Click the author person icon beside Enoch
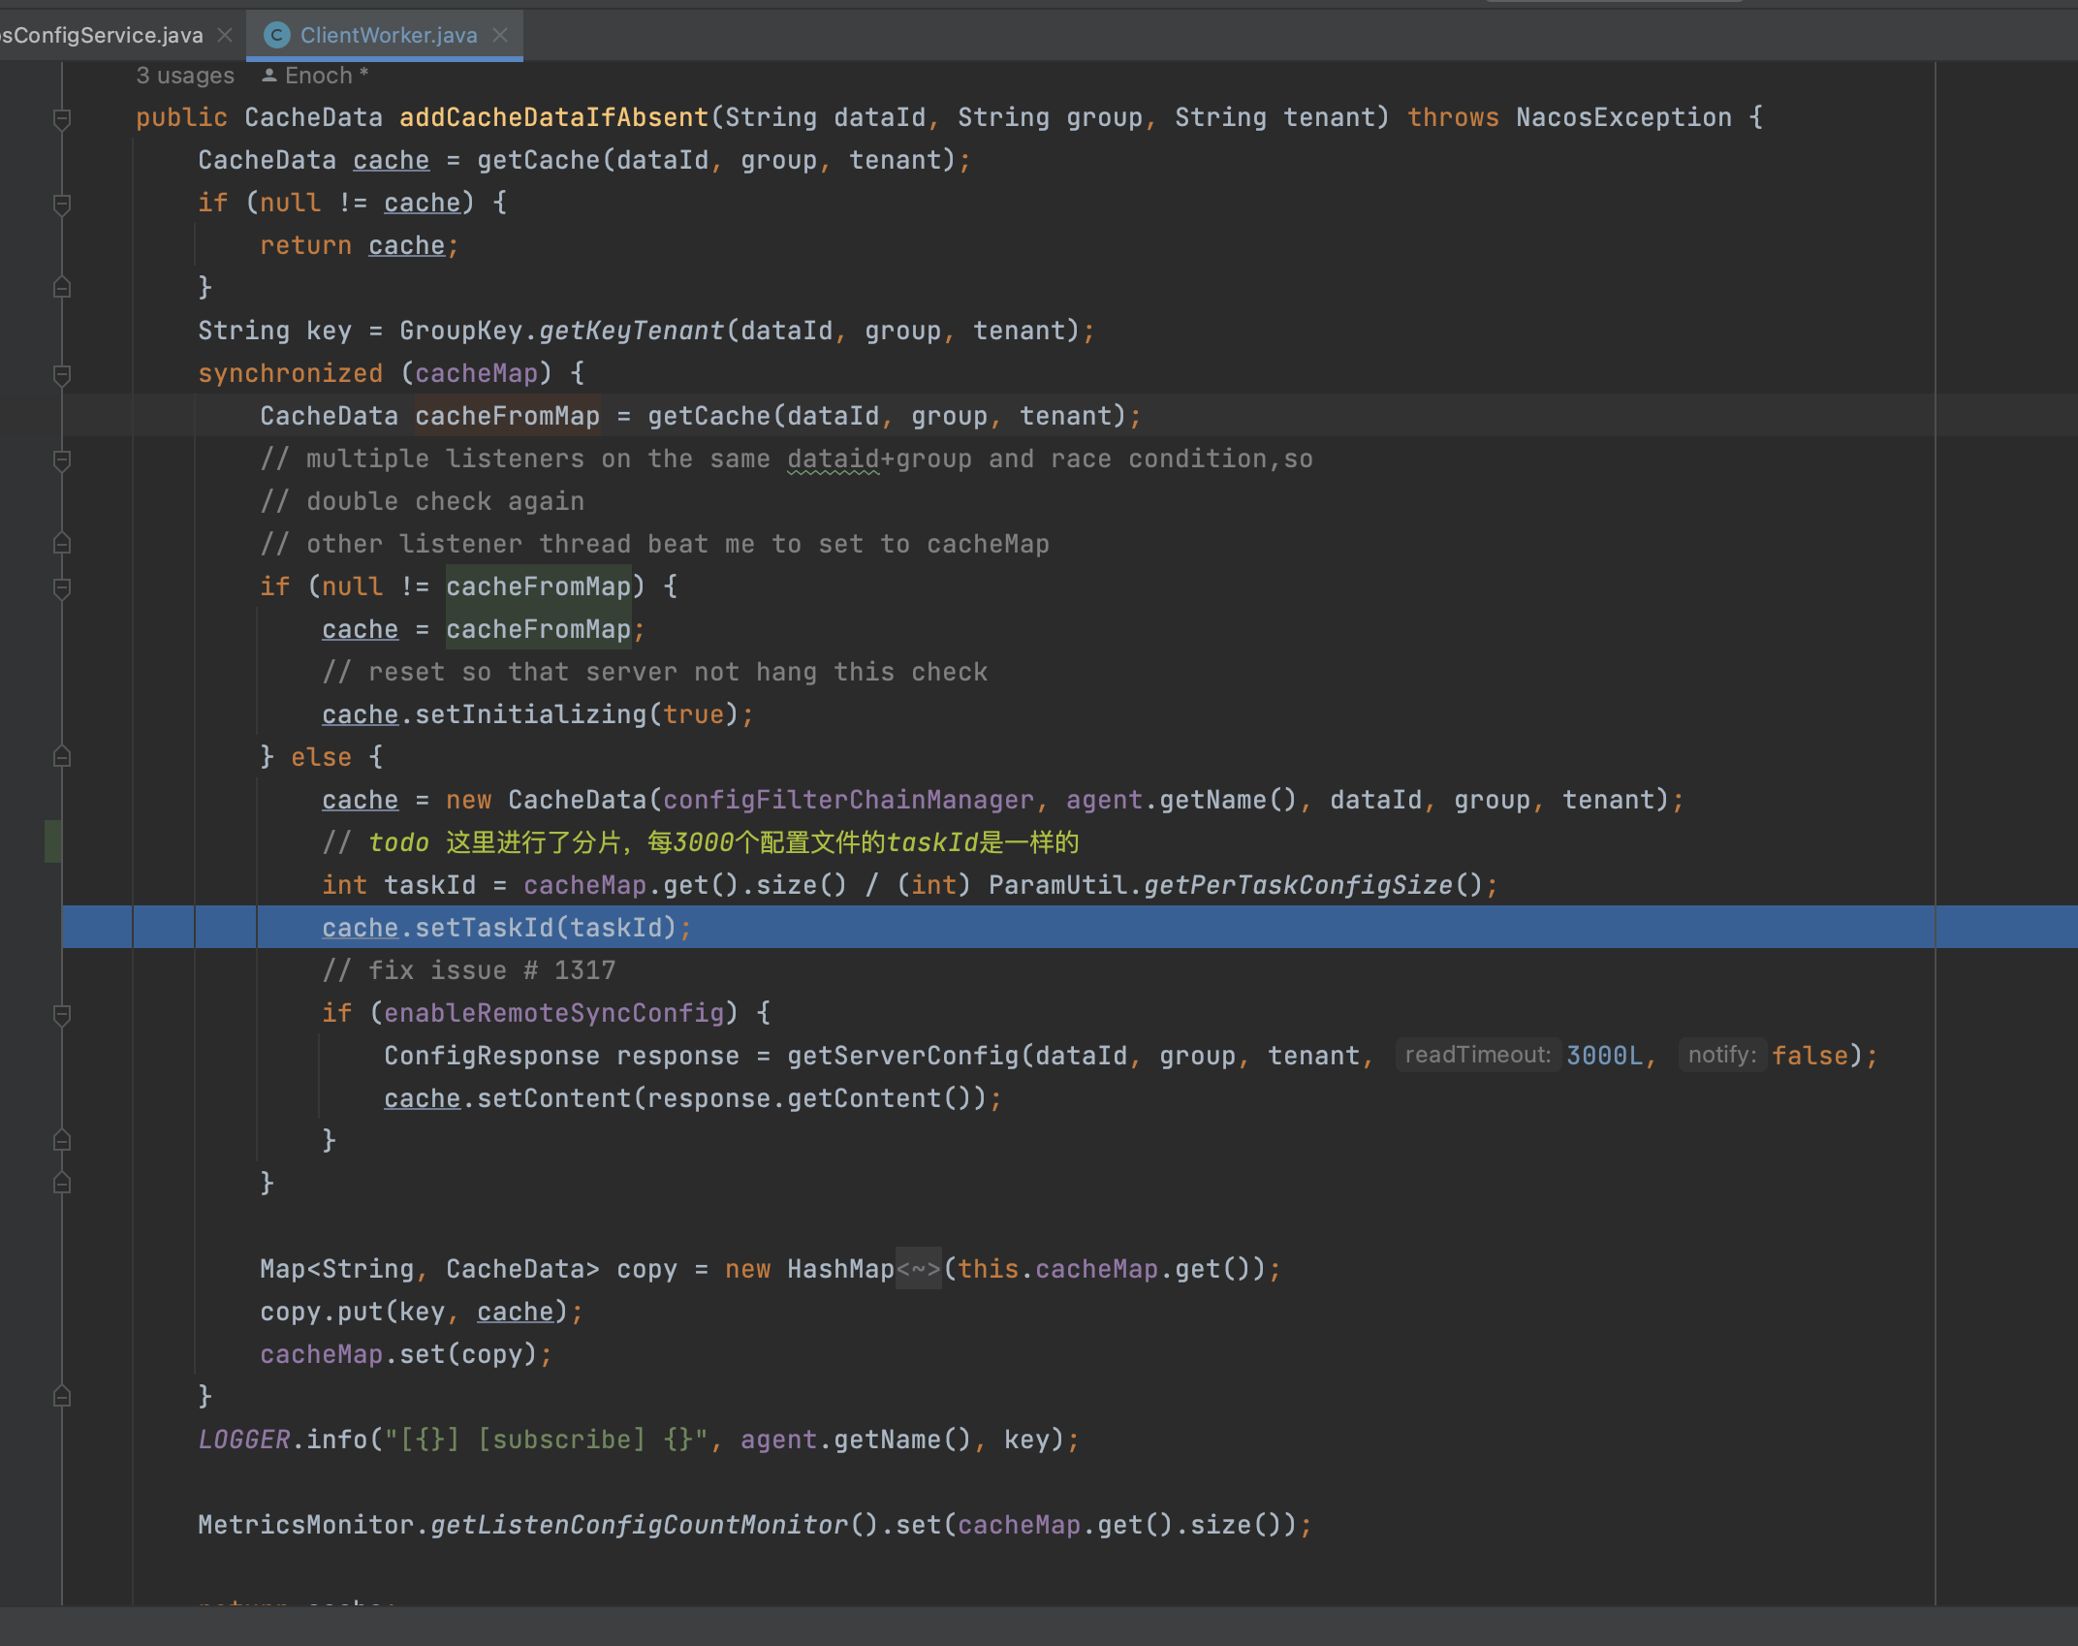 (x=269, y=76)
